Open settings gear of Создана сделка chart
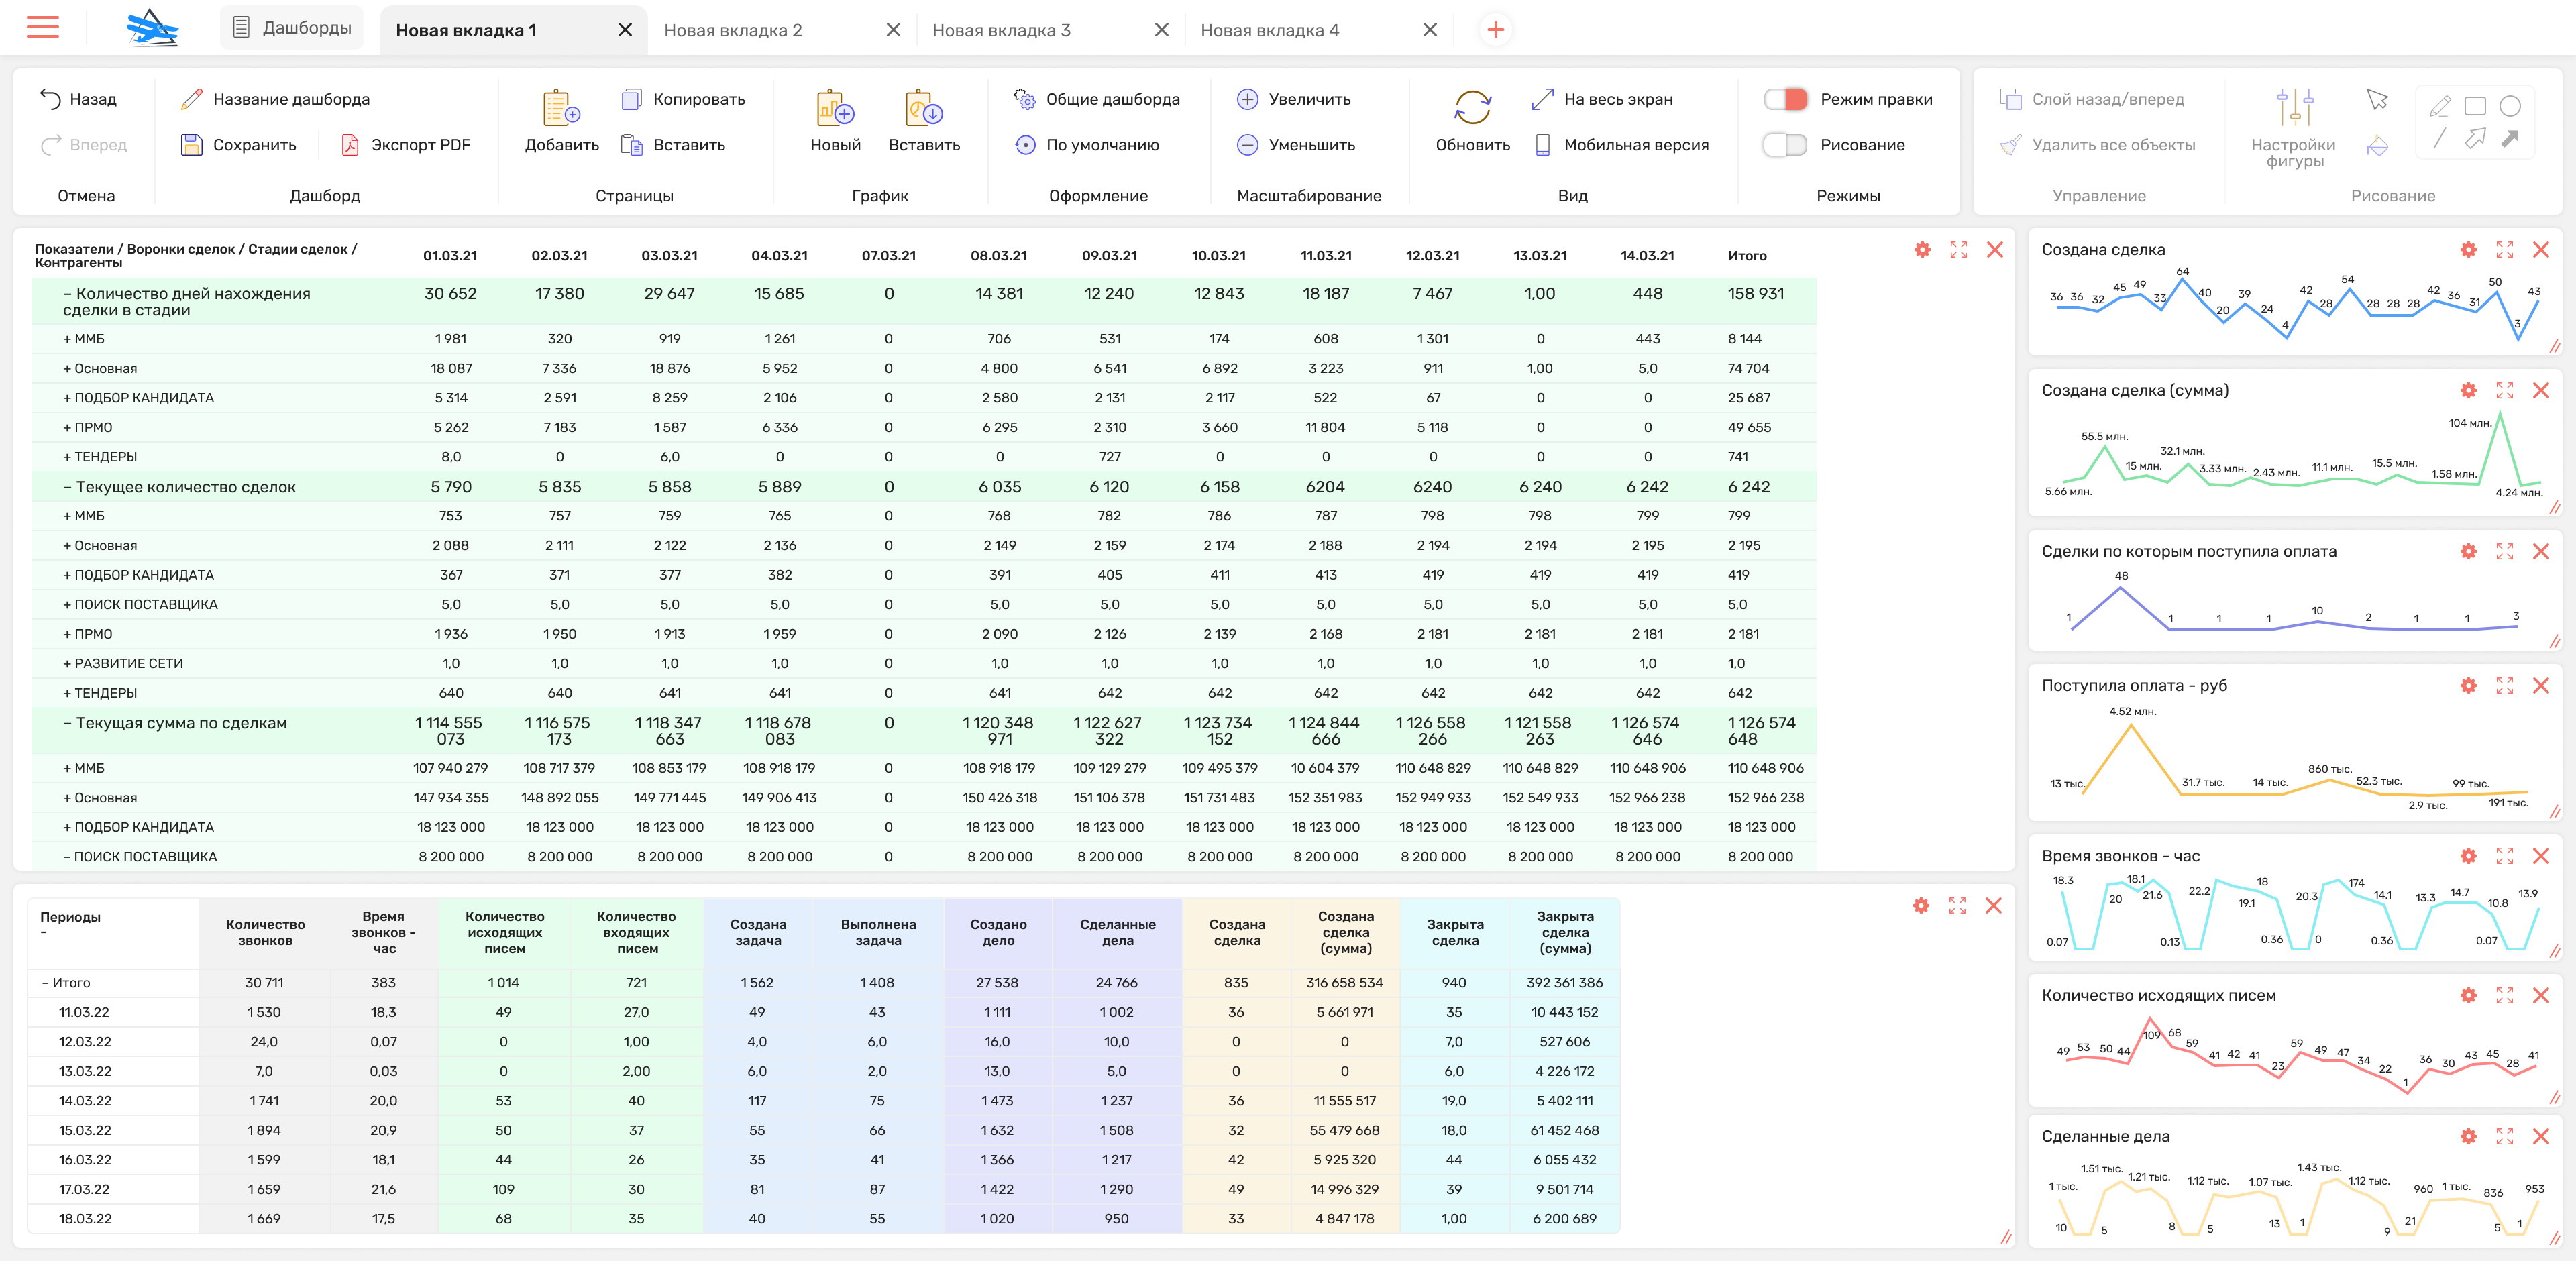The image size is (2576, 1261). (2468, 250)
